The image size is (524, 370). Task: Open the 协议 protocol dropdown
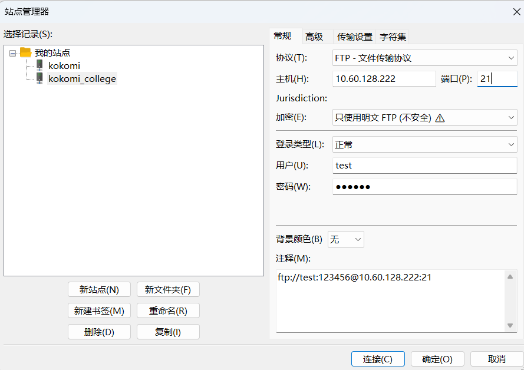pos(510,58)
